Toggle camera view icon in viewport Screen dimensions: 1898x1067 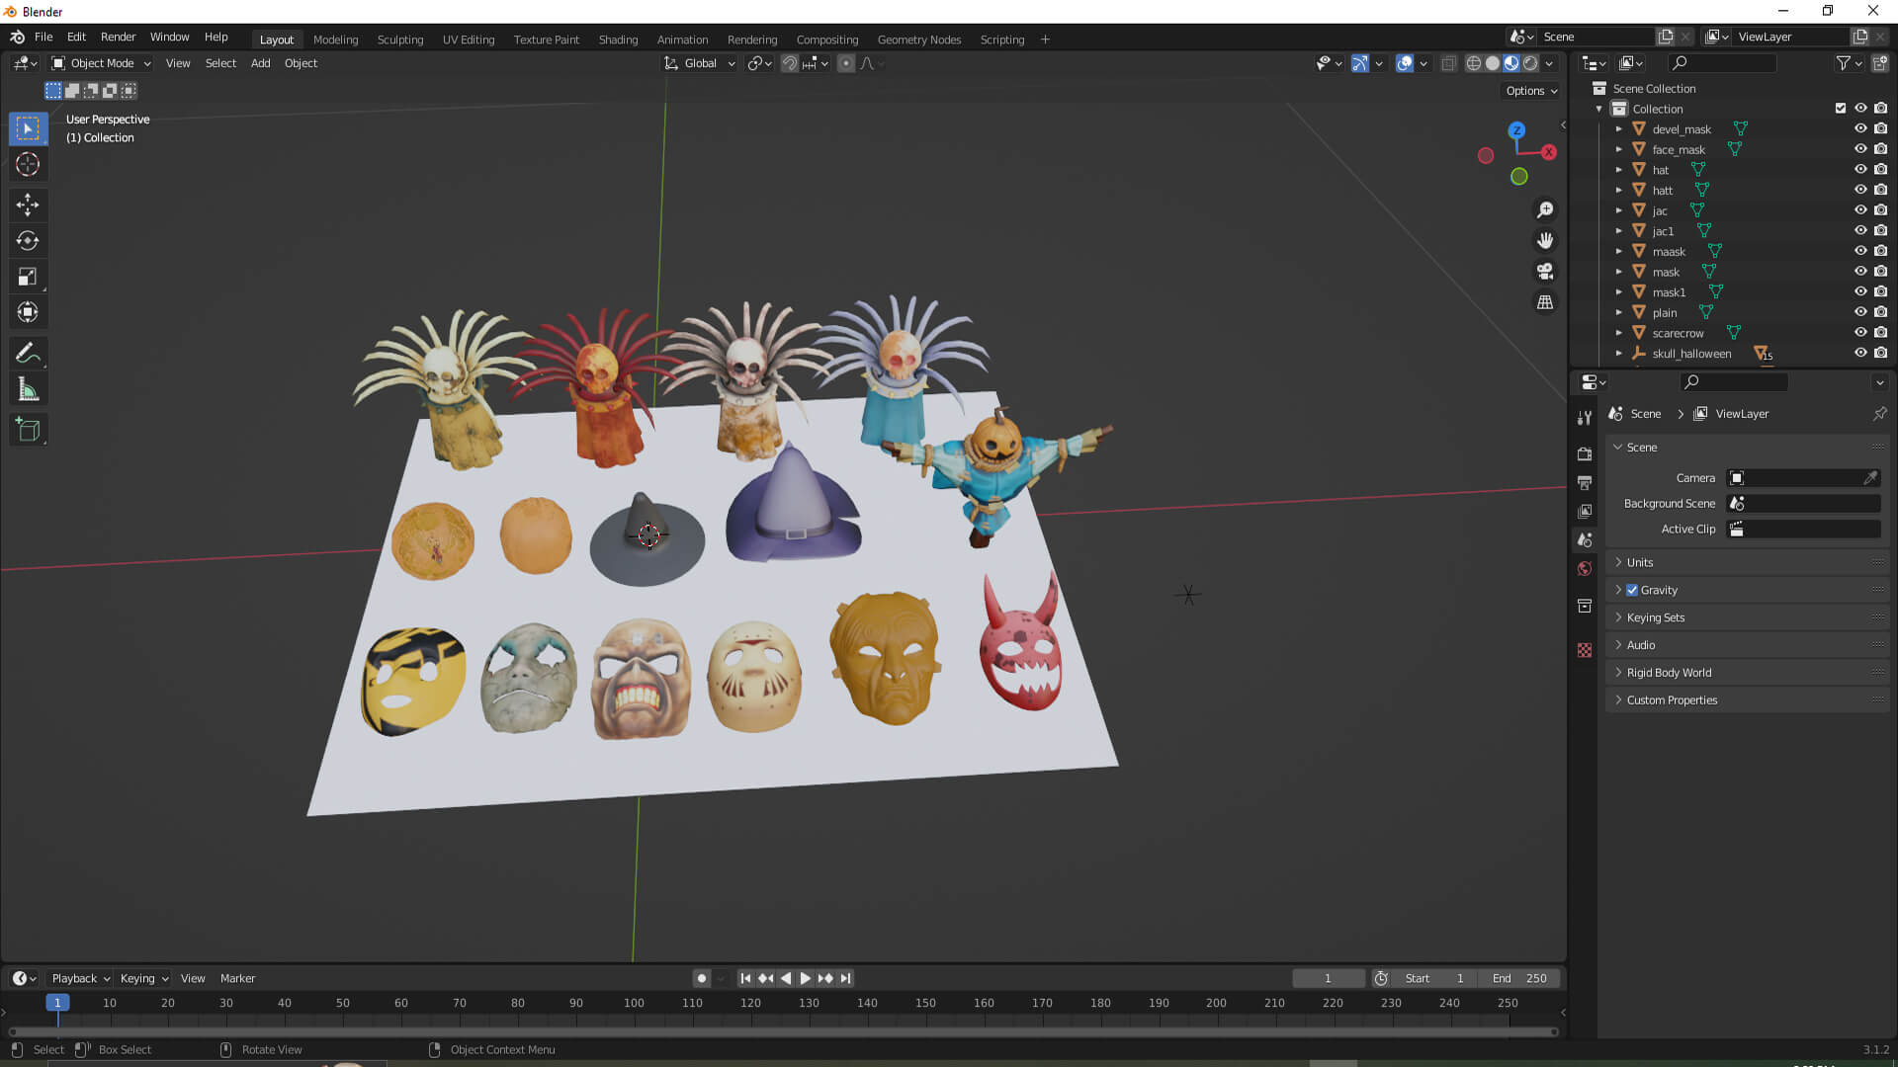[x=1545, y=271]
